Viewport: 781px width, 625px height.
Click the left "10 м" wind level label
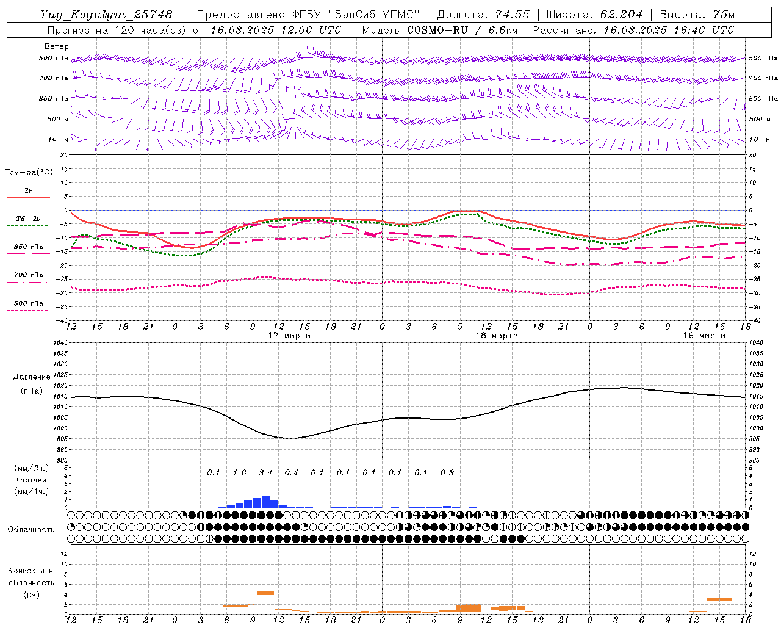click(58, 139)
